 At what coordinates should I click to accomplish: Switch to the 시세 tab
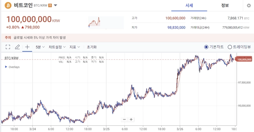(190, 6)
